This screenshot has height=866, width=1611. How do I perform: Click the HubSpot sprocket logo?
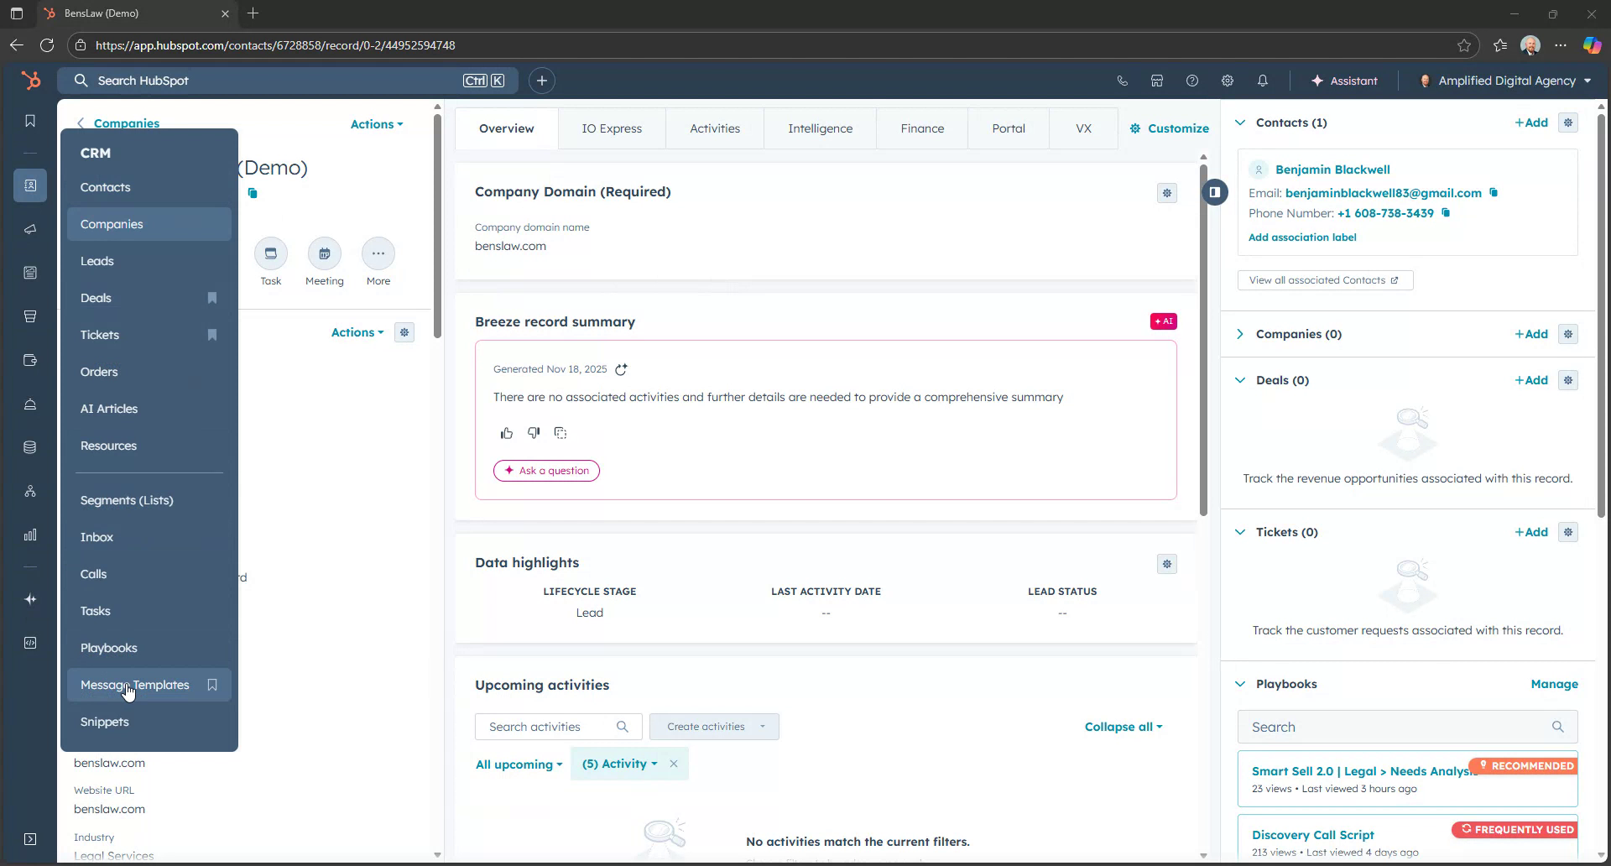coord(30,80)
